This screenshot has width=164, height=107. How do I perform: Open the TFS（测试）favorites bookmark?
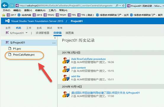(86, 15)
